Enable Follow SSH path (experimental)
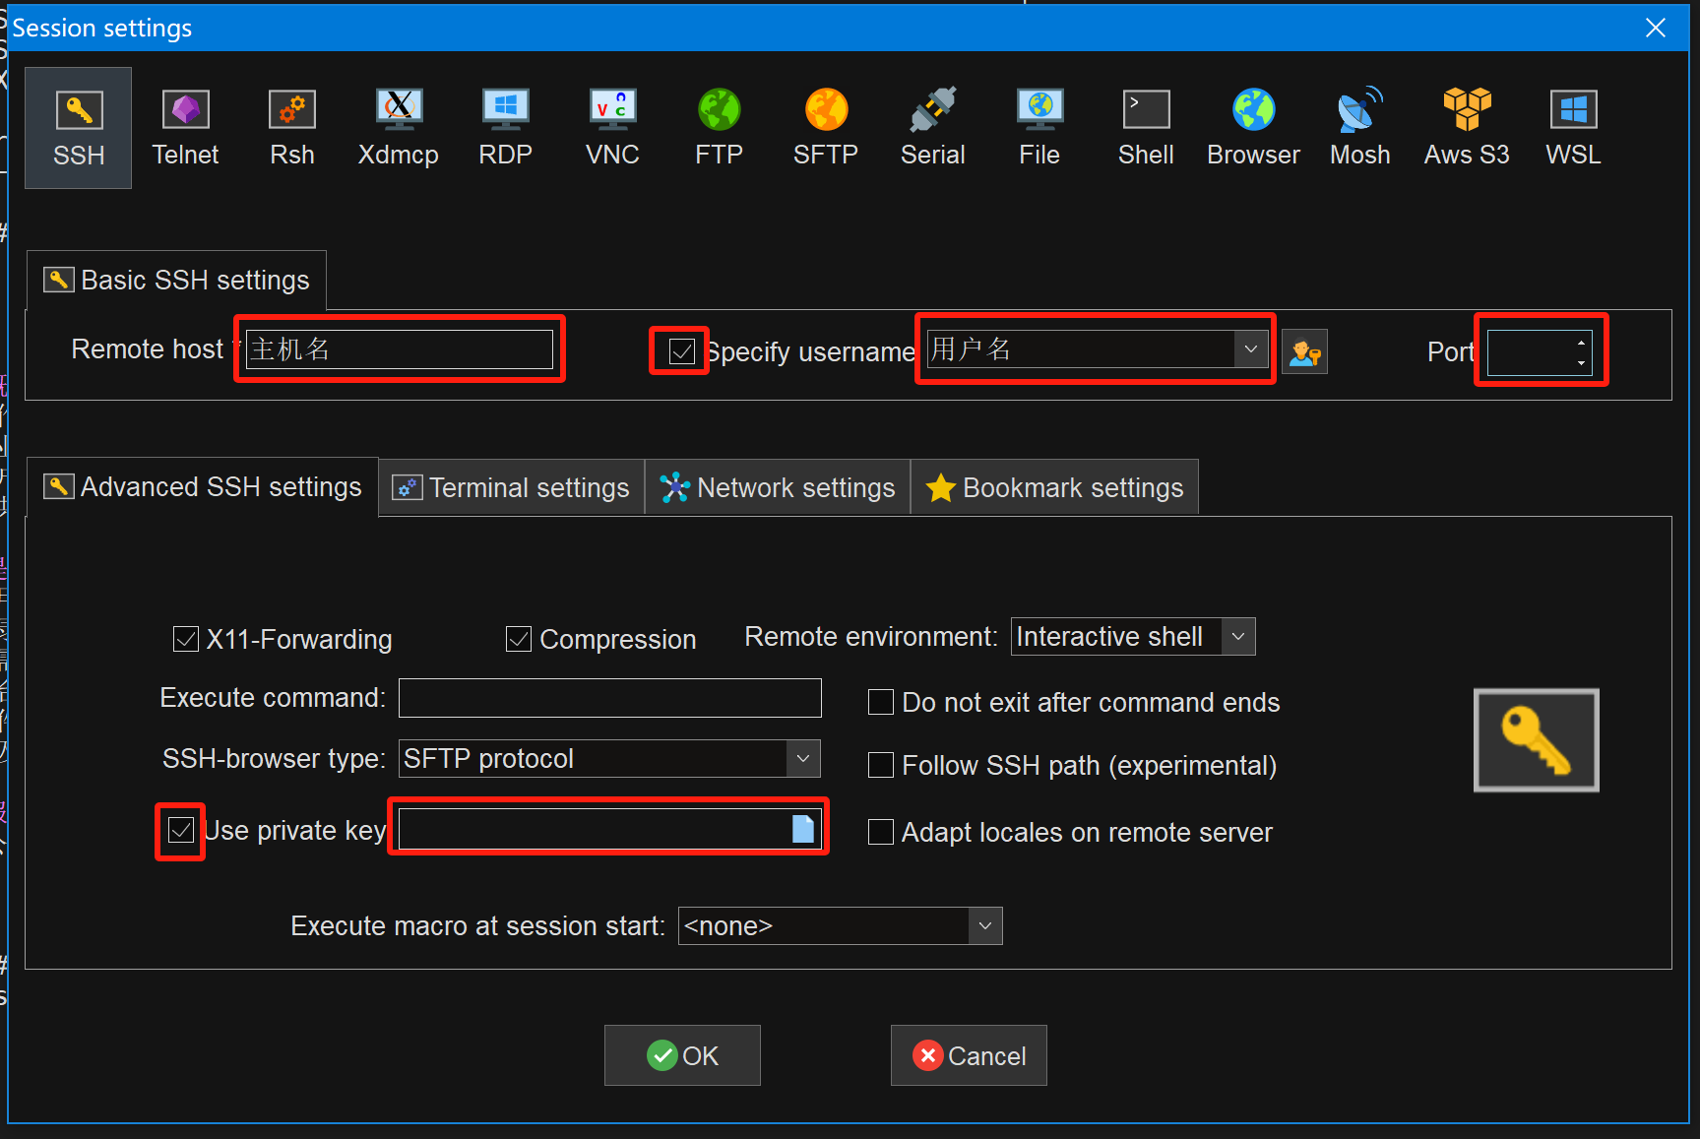The height and width of the screenshot is (1139, 1700). click(x=881, y=765)
